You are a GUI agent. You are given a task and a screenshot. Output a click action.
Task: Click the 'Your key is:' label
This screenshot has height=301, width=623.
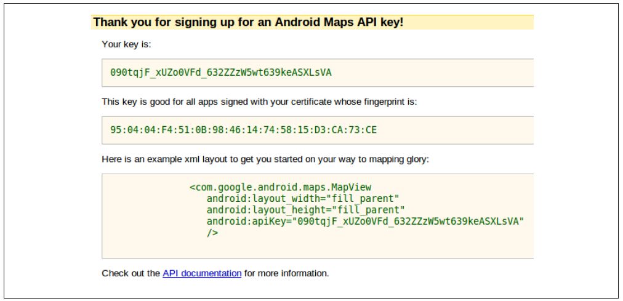(127, 44)
